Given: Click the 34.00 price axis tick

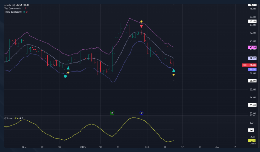Looking at the screenshot, I should [x=253, y=97].
